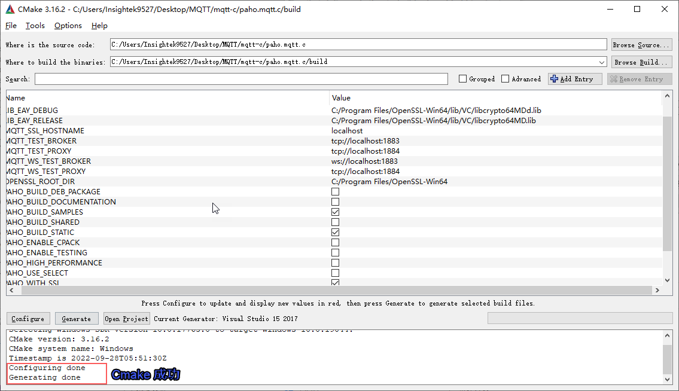Click the CMake logo icon in title bar
This screenshot has height=391, width=679.
10,9
